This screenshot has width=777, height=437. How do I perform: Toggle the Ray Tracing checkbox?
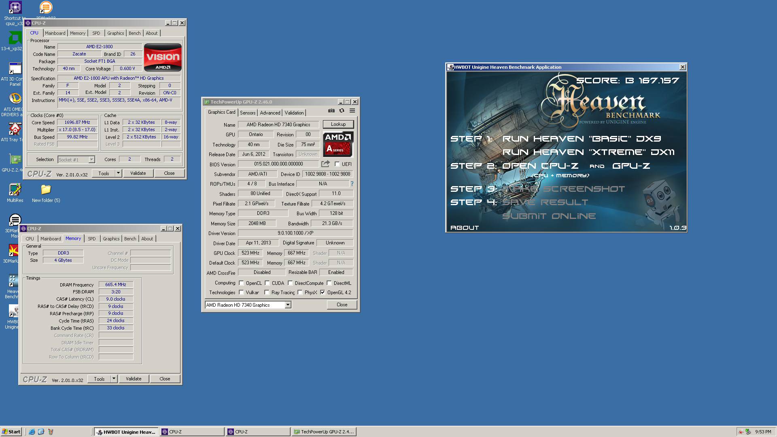point(267,293)
